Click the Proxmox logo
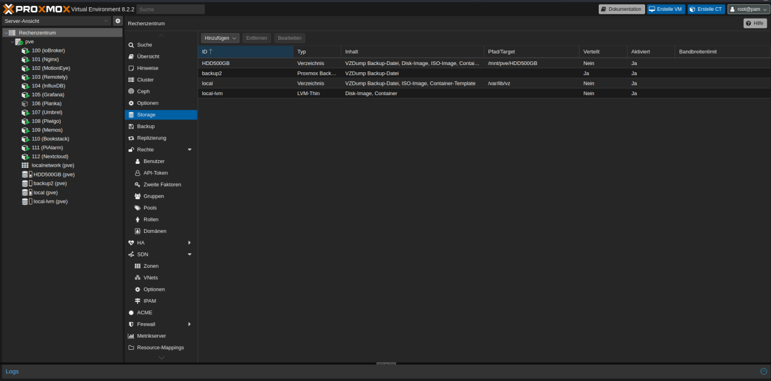771x381 pixels. click(36, 9)
